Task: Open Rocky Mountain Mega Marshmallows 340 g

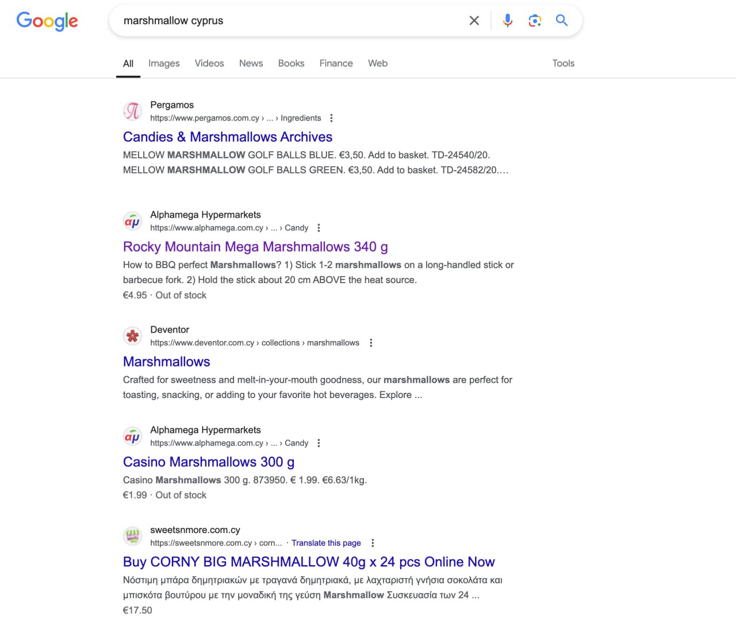Action: pyautogui.click(x=255, y=247)
